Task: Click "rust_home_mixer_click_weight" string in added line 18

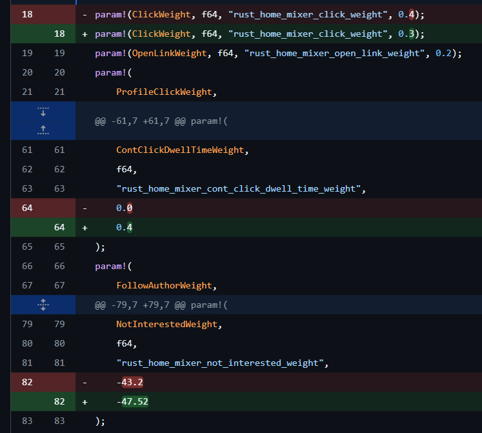Action: tap(308, 34)
